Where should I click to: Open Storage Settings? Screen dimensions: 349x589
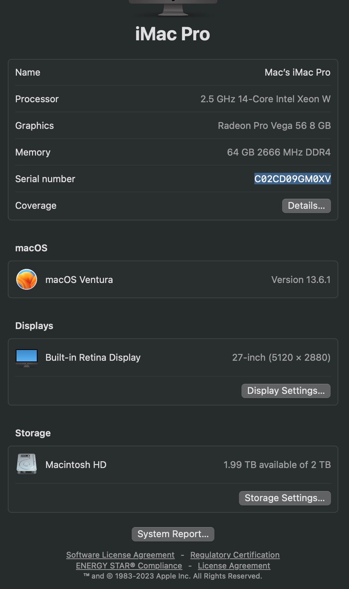coord(285,498)
